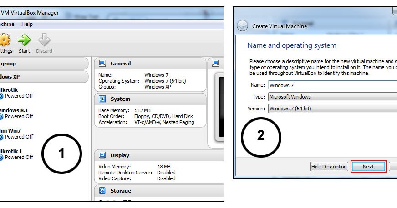Click Windows 8.1 powered-off state icon
397x208 pixels.
coord(1,117)
